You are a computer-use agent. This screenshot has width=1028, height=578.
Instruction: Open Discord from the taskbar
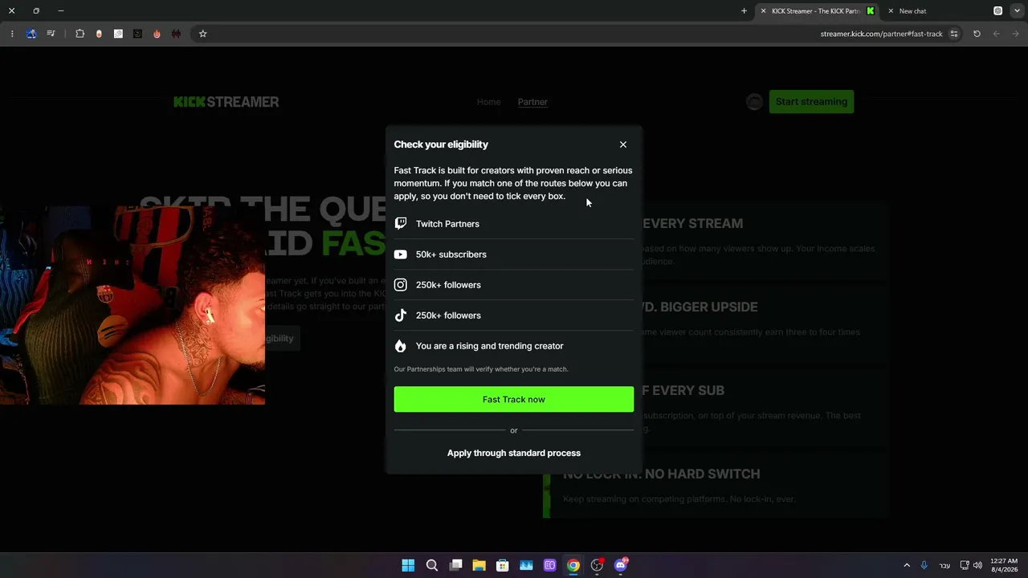621,565
